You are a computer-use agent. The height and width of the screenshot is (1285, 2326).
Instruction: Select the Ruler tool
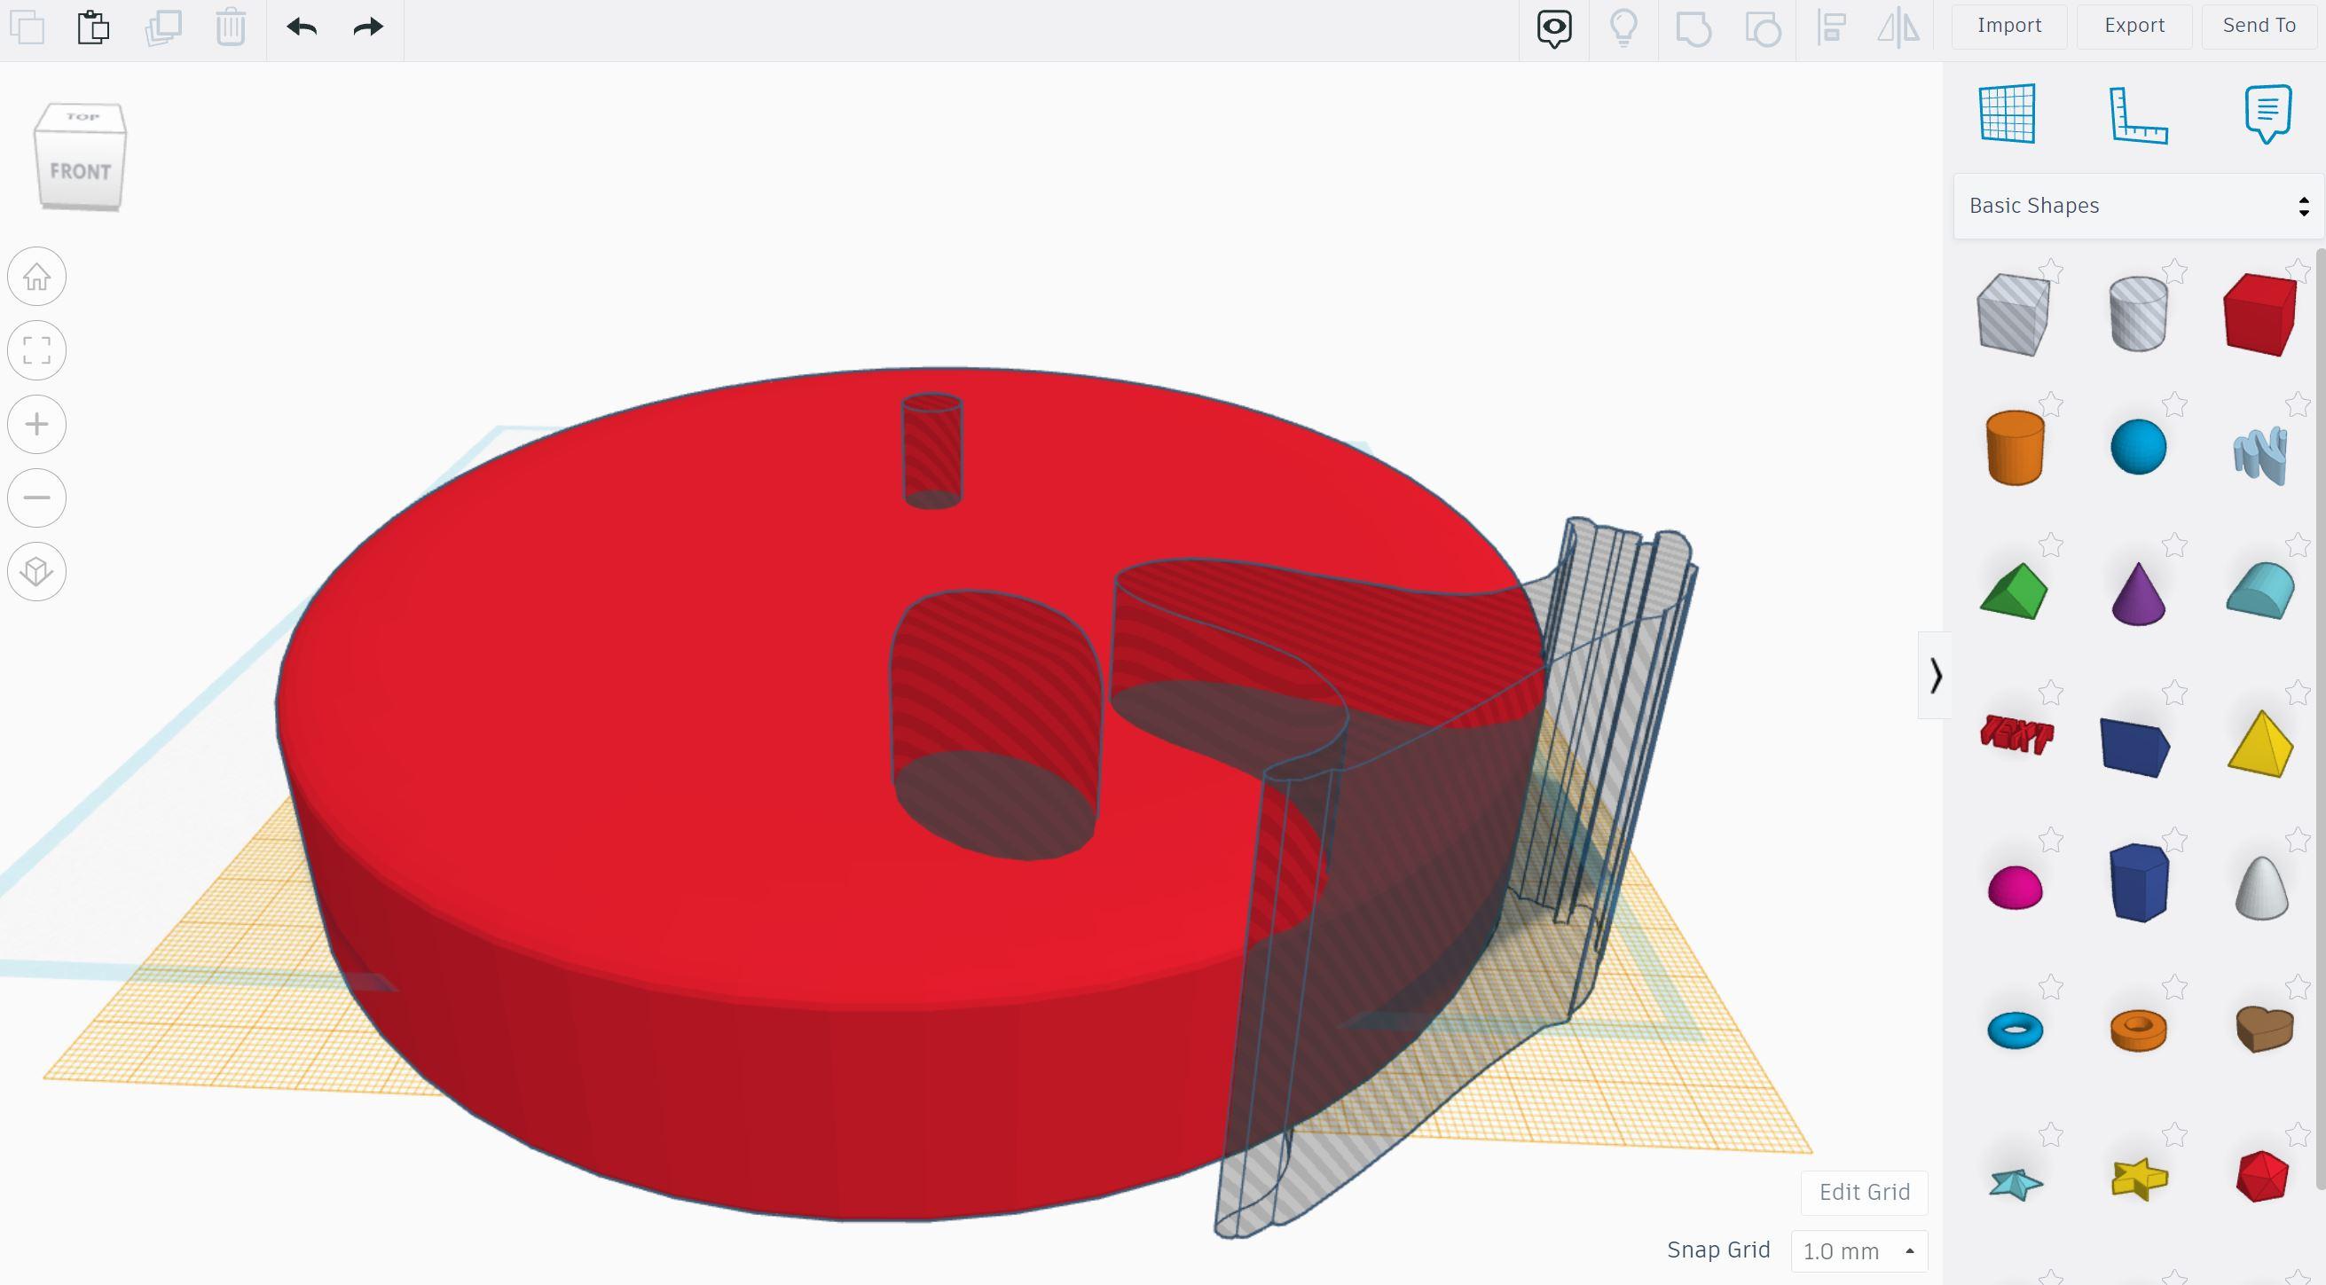[2138, 114]
